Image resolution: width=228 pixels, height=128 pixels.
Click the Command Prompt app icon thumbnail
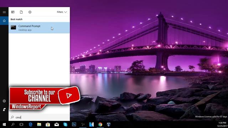click(13, 27)
